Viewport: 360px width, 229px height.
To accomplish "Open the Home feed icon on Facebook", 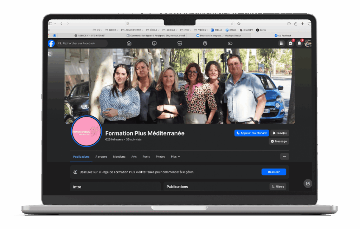I will coord(129,43).
